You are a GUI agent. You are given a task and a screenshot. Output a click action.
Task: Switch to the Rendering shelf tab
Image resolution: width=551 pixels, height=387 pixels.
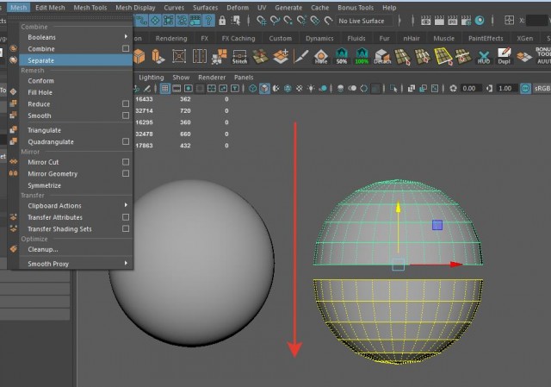[171, 38]
